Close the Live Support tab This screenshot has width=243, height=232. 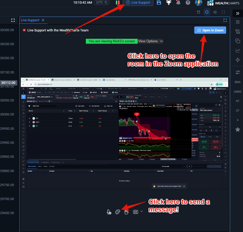tap(43, 20)
